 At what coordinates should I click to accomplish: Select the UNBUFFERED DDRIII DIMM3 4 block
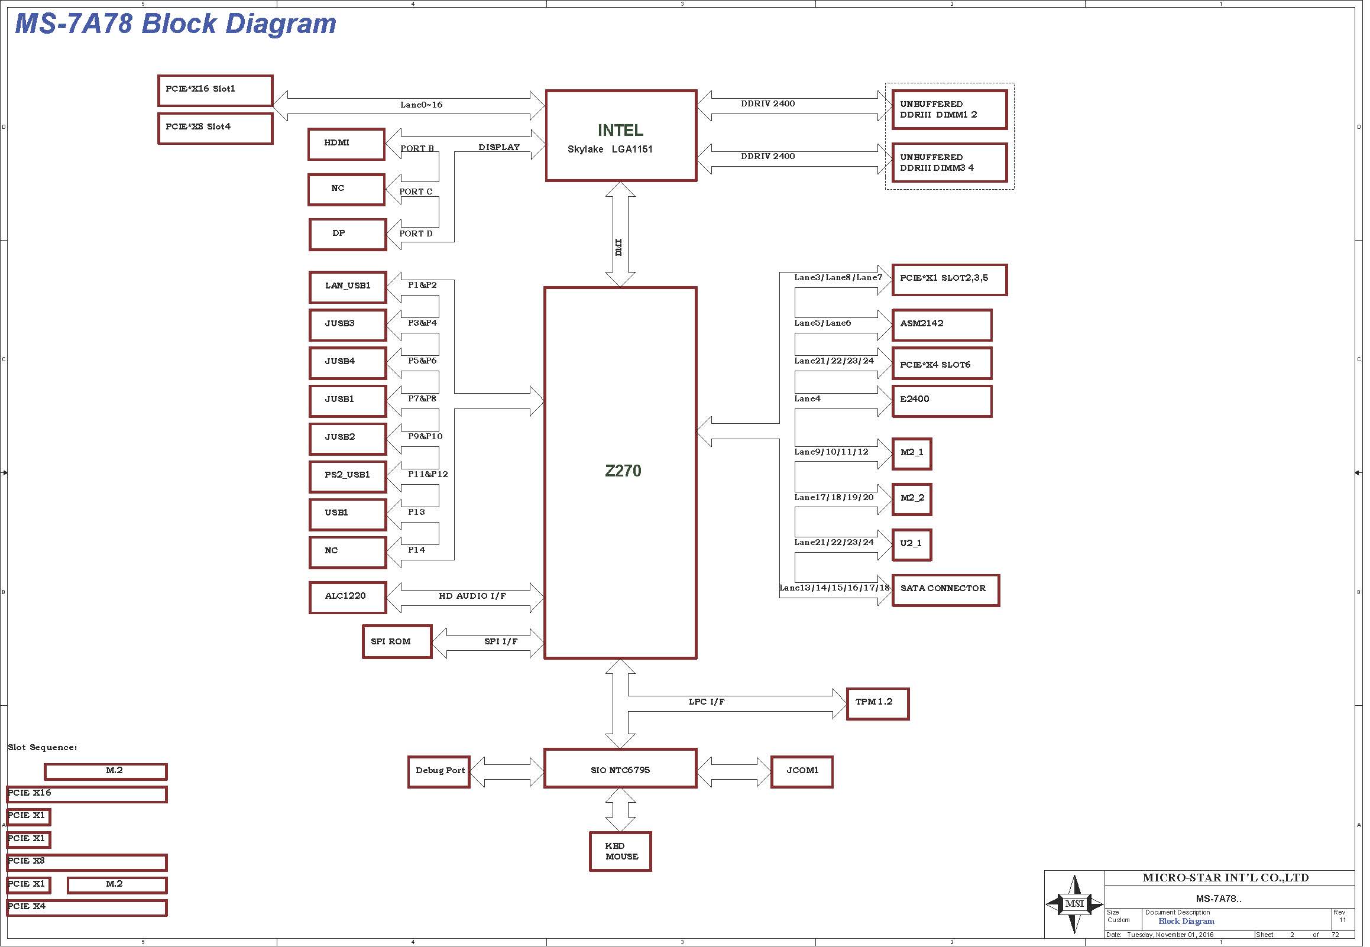pyautogui.click(x=951, y=163)
